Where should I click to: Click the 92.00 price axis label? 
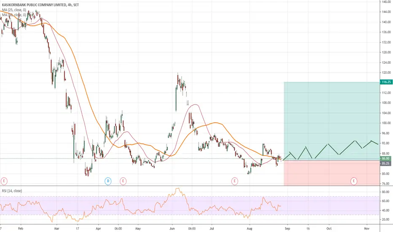pyautogui.click(x=386, y=143)
